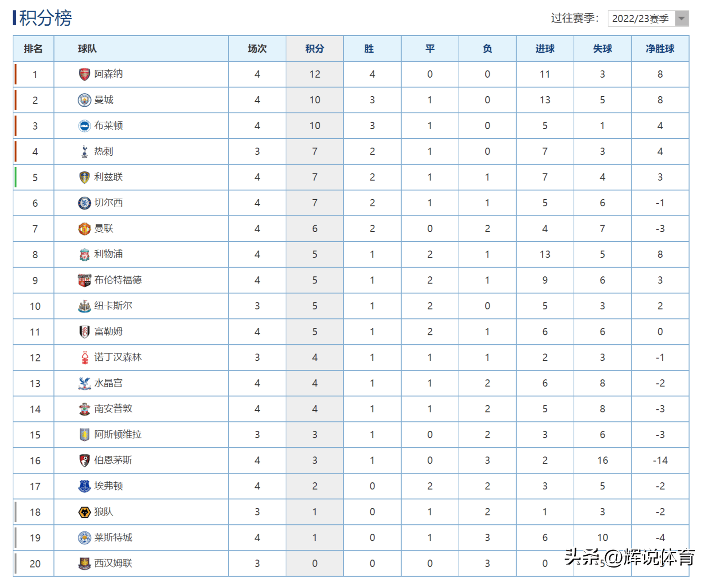
Task: Click the 失球 column header
Action: tap(602, 48)
